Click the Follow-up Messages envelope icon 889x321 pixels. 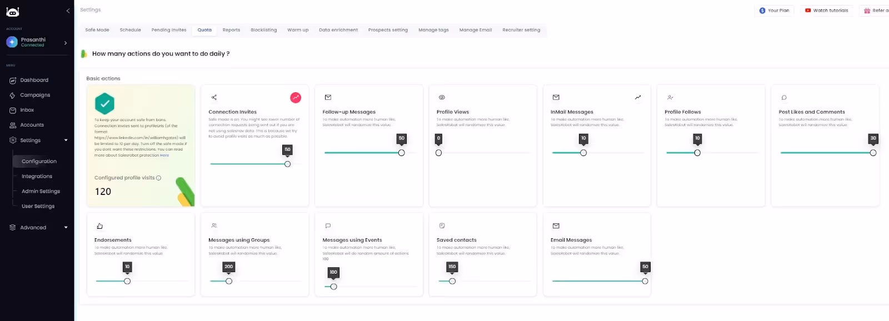coord(328,97)
